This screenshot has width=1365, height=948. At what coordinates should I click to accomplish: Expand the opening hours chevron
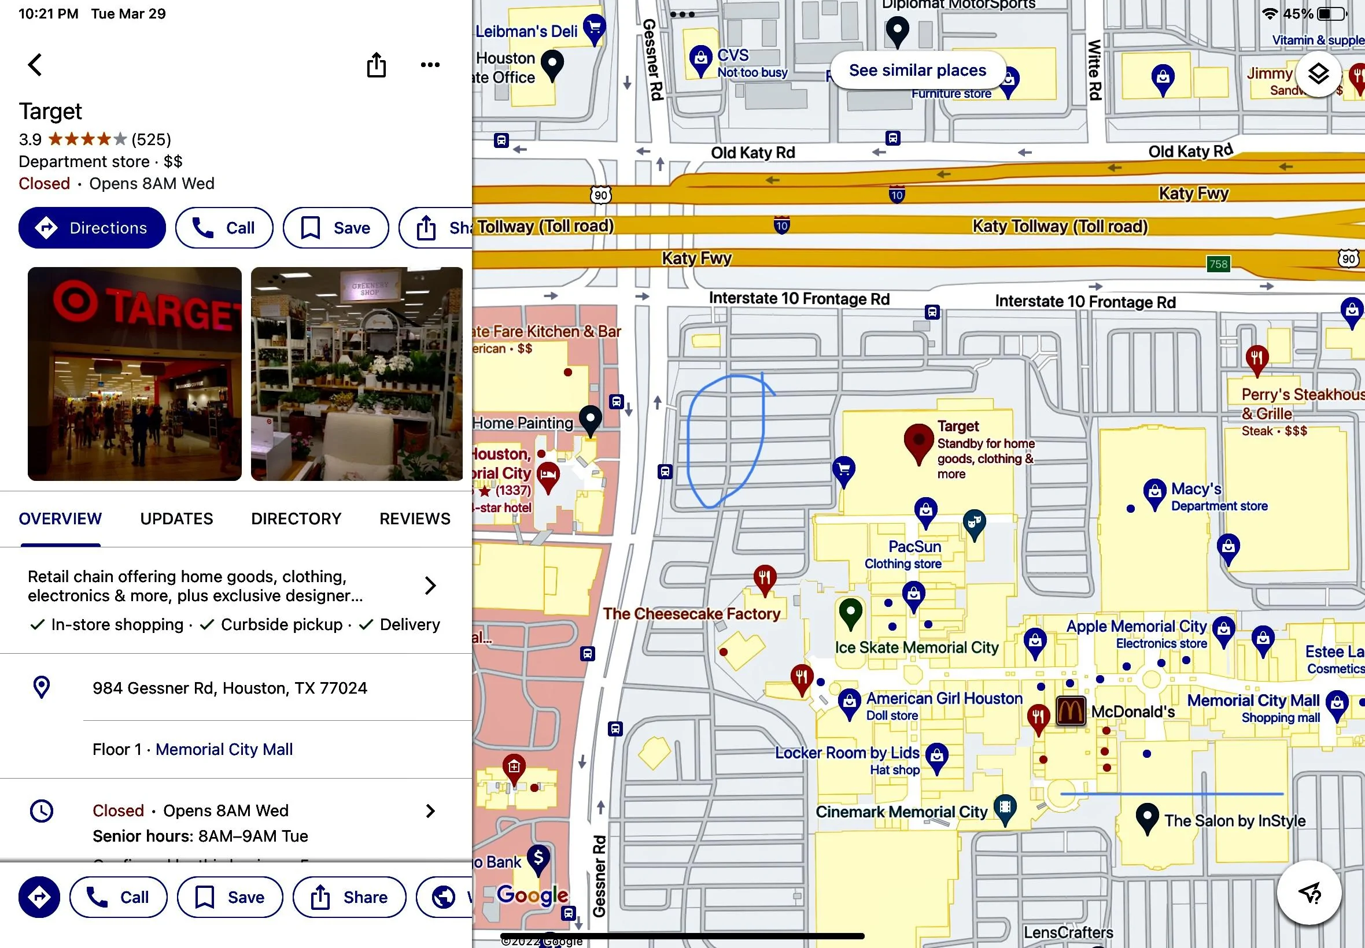431,811
